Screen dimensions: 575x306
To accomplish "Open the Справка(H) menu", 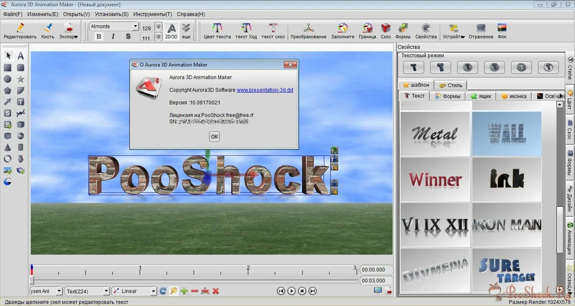I will coord(191,14).
